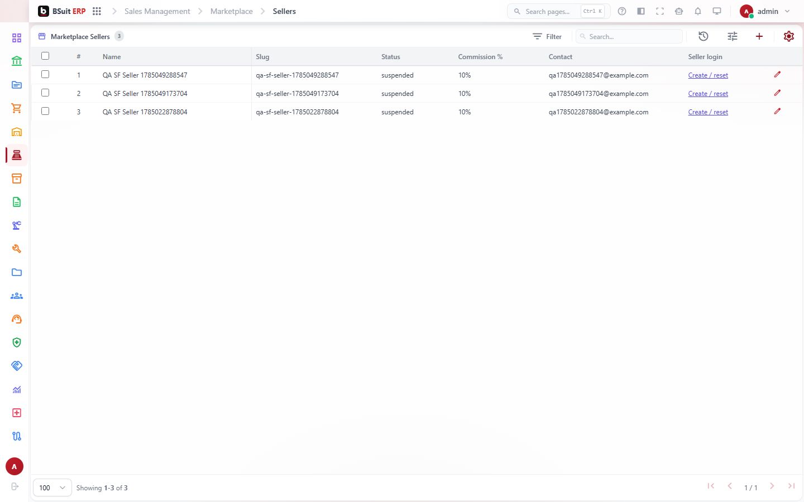Open the apps grid launcher icon
Screen dimensions: 804x502
click(97, 11)
